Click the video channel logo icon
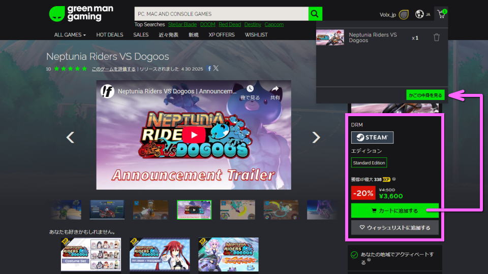The height and width of the screenshot is (274, 488). (107, 91)
